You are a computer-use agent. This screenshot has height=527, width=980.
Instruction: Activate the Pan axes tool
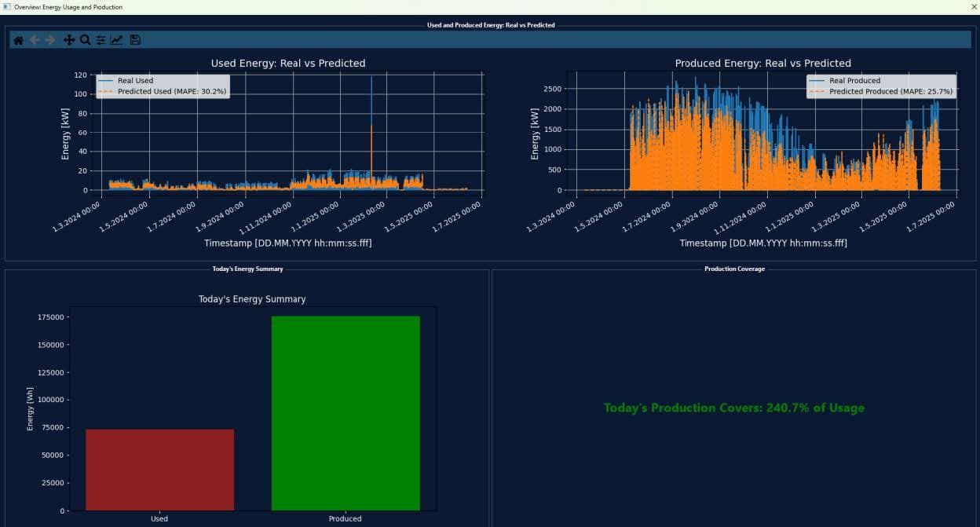click(x=69, y=40)
